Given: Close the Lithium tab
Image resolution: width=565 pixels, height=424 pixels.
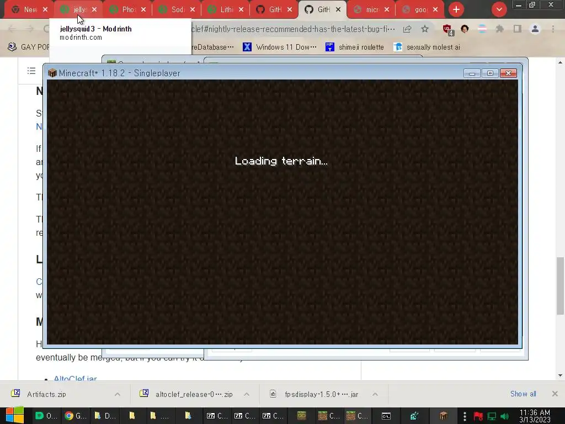Looking at the screenshot, I should pos(241,9).
